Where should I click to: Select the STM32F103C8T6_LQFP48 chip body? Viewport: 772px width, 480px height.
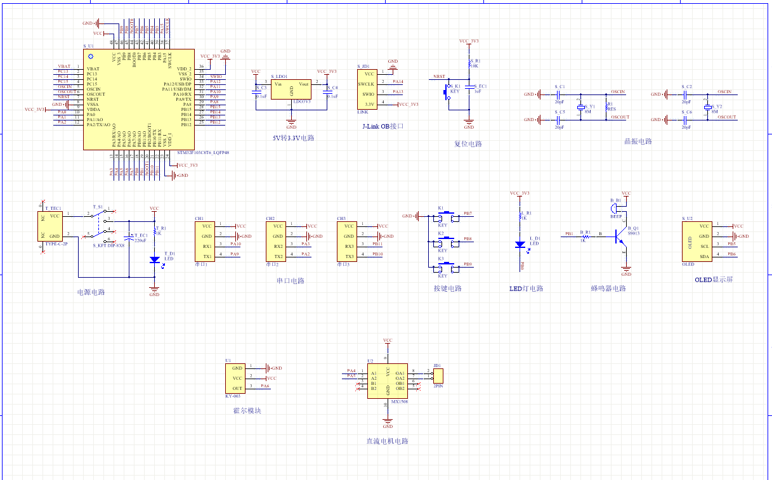(140, 100)
